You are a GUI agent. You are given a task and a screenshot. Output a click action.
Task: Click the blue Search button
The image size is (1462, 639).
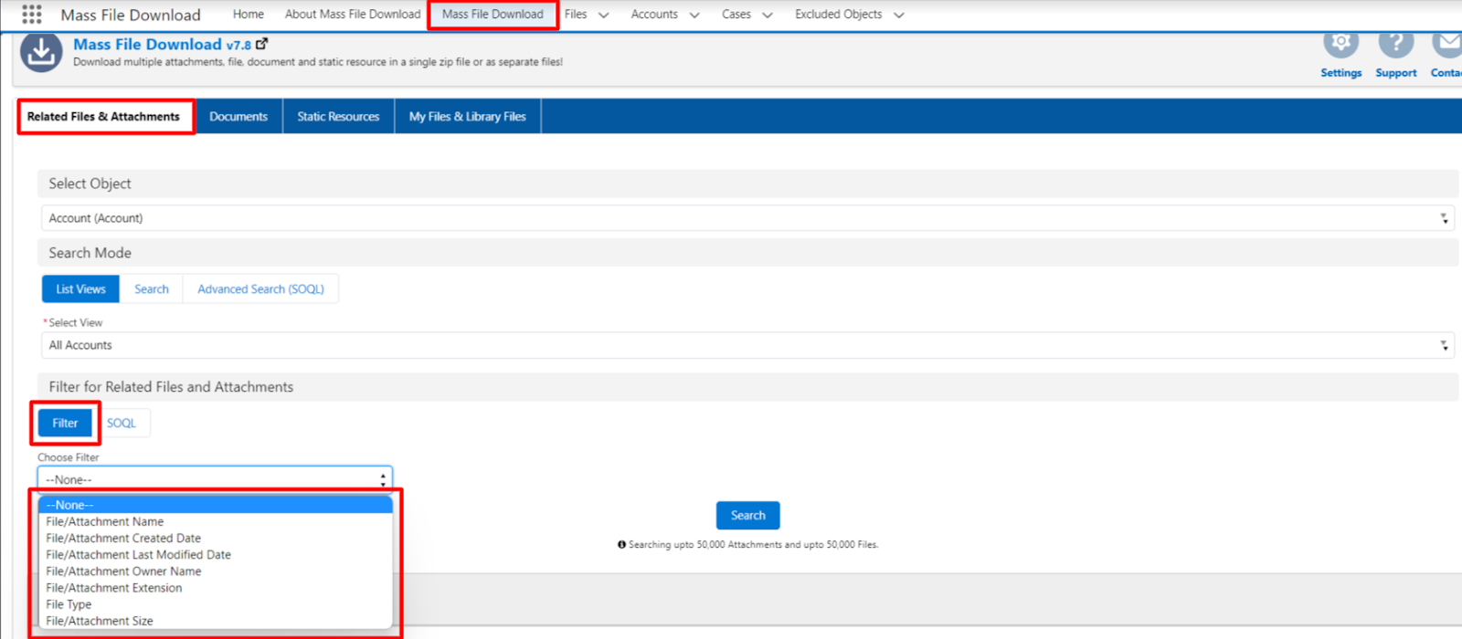pyautogui.click(x=747, y=516)
